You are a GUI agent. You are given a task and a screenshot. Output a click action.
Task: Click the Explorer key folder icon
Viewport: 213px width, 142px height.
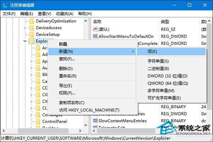pos(32,41)
